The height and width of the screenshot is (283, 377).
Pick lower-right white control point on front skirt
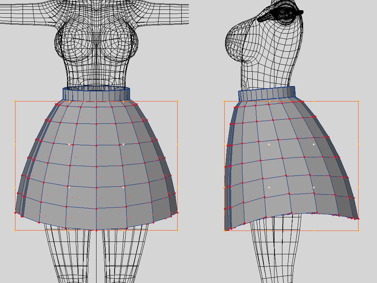123,187
